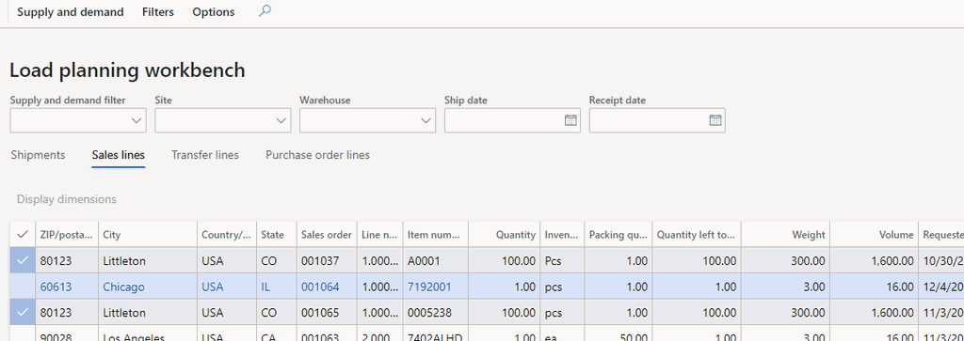The image size is (964, 341).
Task: Switch to the Purchase order lines tab
Action: (318, 155)
